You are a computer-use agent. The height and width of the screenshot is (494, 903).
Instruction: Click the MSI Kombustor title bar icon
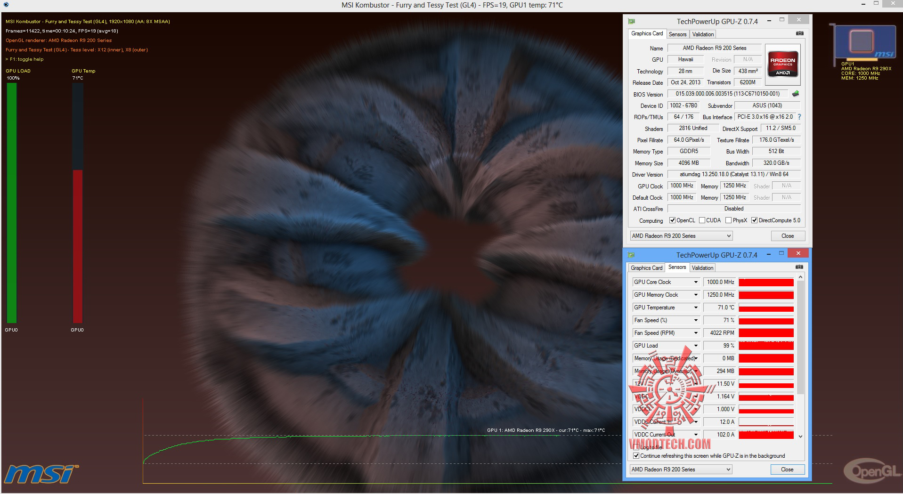click(6, 5)
